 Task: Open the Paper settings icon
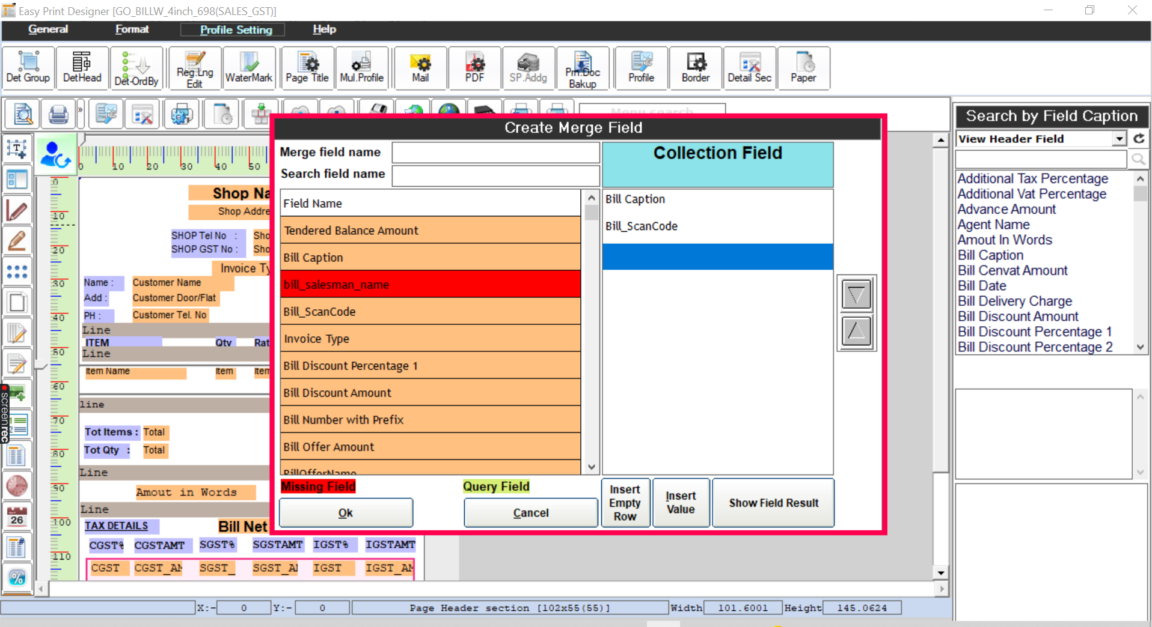click(804, 67)
